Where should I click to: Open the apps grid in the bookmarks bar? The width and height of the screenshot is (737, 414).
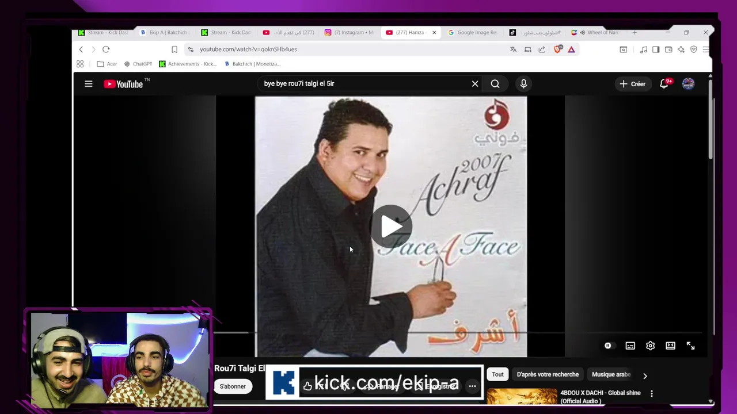[x=80, y=64]
